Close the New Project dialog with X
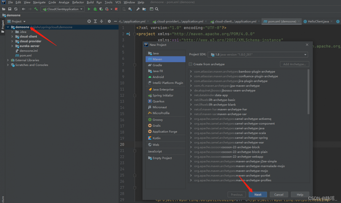 (307, 45)
